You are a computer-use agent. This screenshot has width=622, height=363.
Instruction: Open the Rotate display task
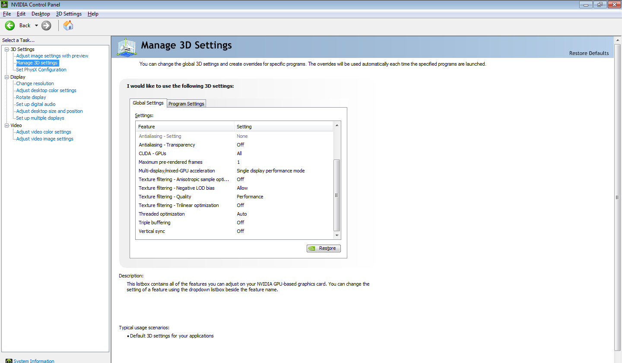31,97
